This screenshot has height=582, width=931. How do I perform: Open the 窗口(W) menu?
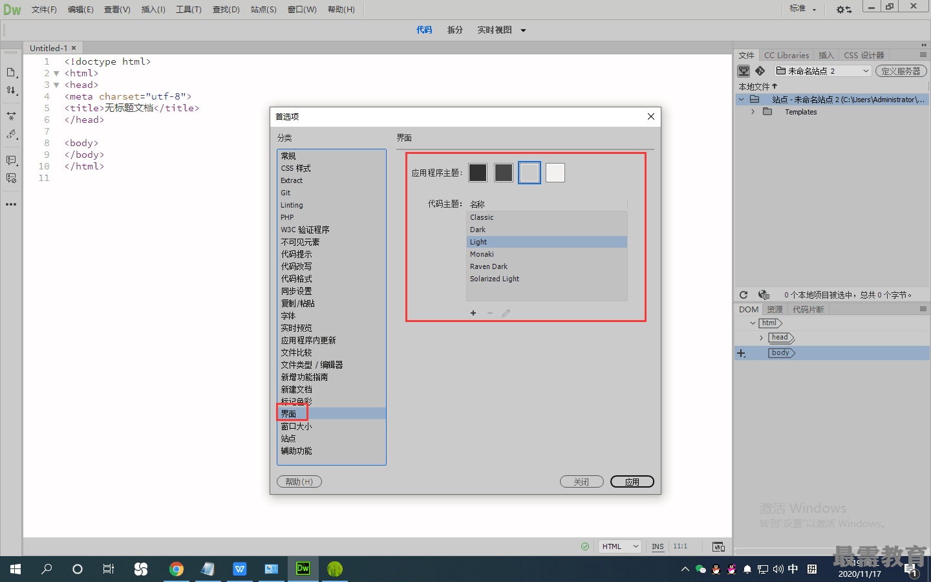point(302,10)
